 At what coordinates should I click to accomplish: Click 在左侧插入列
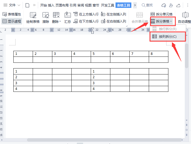click(114, 14)
